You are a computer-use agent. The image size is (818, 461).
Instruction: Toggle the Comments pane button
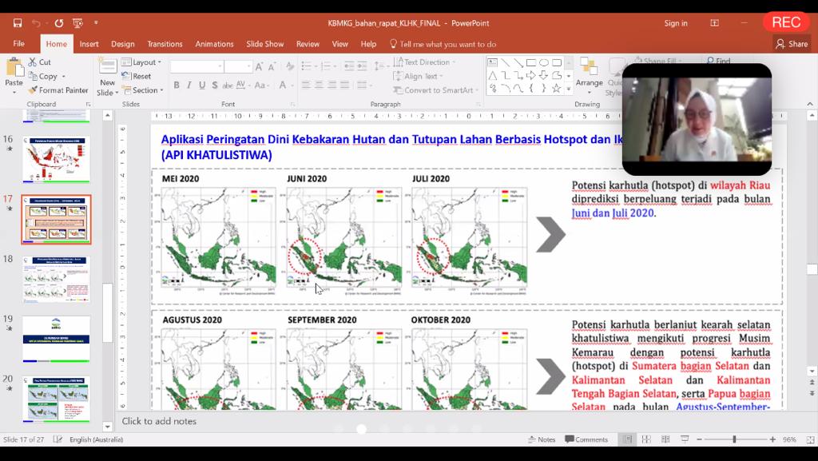click(x=586, y=439)
